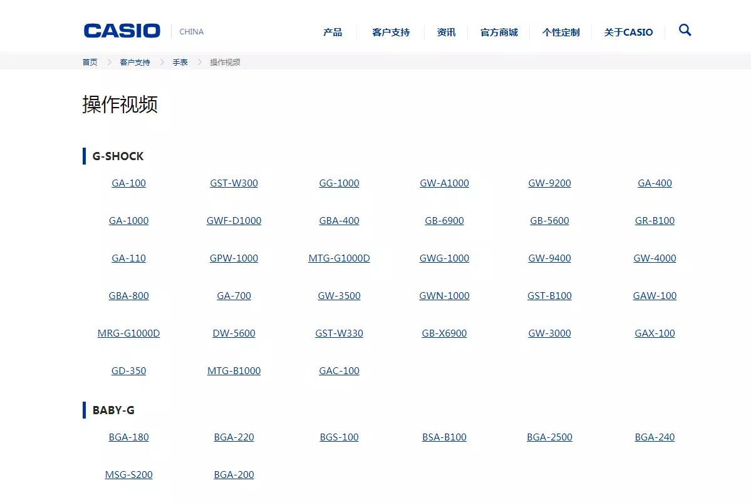Open the 产品 menu
Image resolution: width=751 pixels, height=503 pixels.
point(333,32)
